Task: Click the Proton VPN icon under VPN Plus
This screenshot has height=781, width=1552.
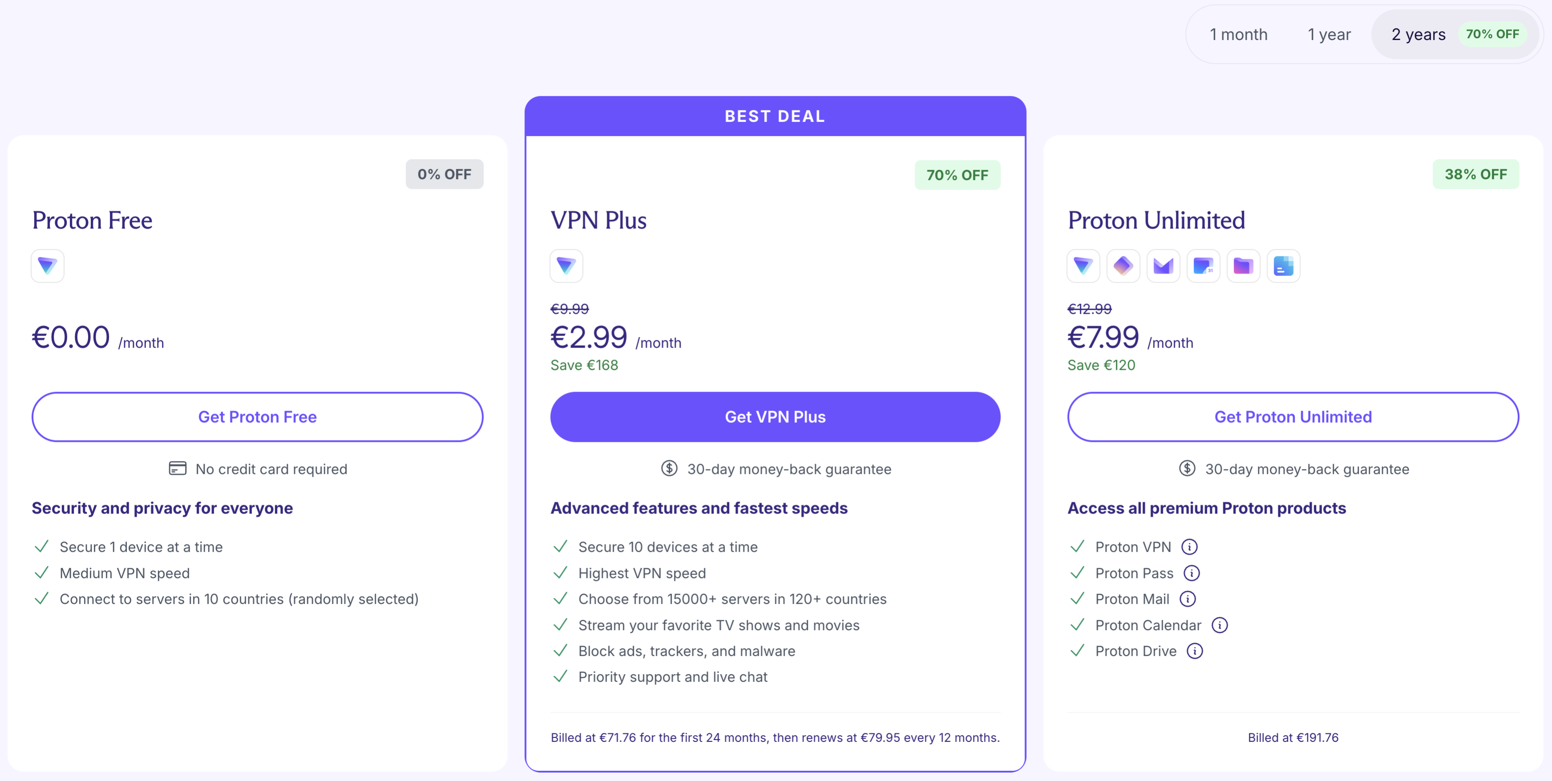Action: (566, 266)
